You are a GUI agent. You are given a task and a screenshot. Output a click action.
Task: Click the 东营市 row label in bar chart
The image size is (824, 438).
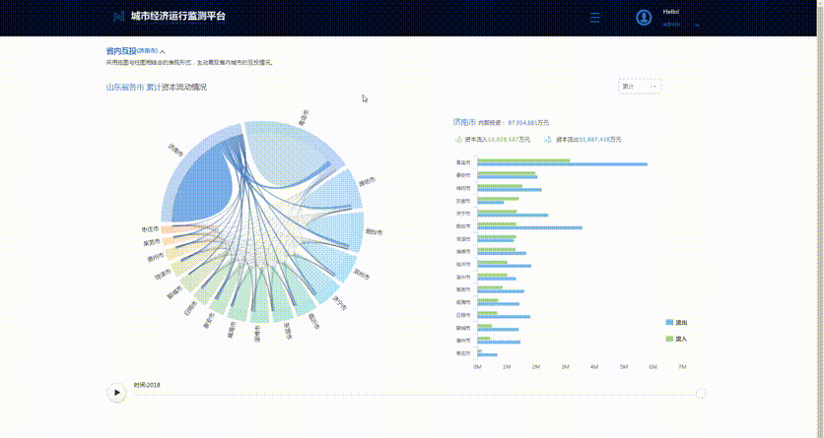pos(463,201)
